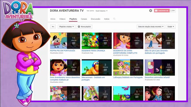Open the Ver como Você mesmo dropdown
191x107 pixels.
[101, 11]
